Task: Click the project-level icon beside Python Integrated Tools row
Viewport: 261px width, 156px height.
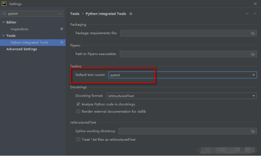Action: (62, 42)
